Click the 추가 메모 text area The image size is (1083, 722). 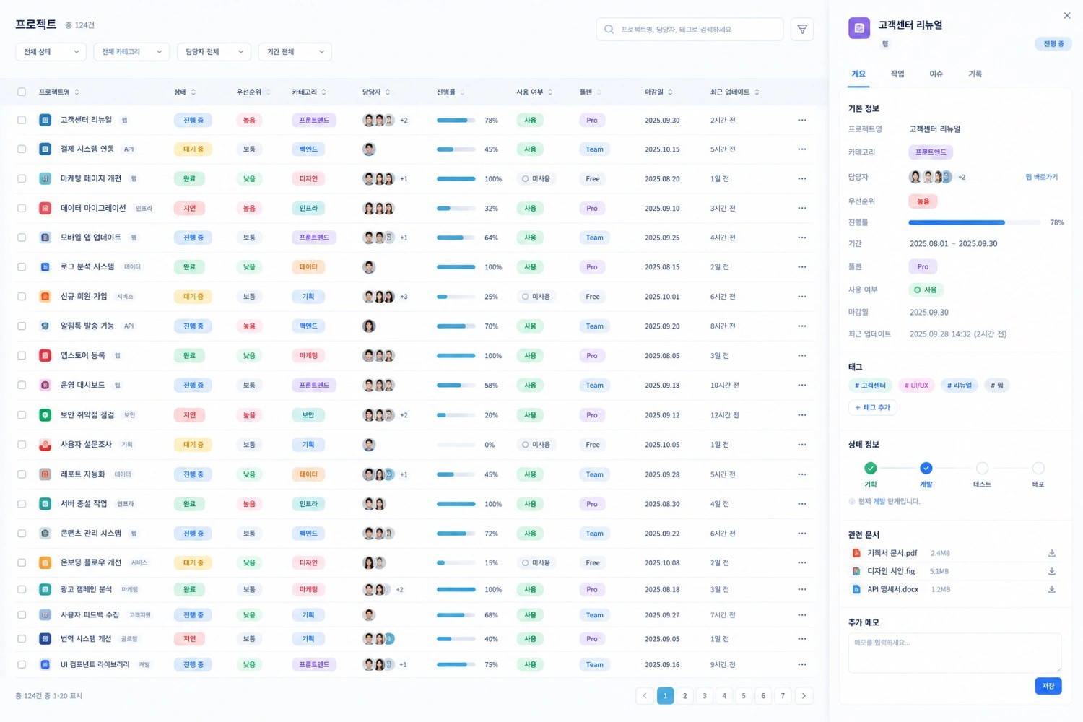(954, 653)
